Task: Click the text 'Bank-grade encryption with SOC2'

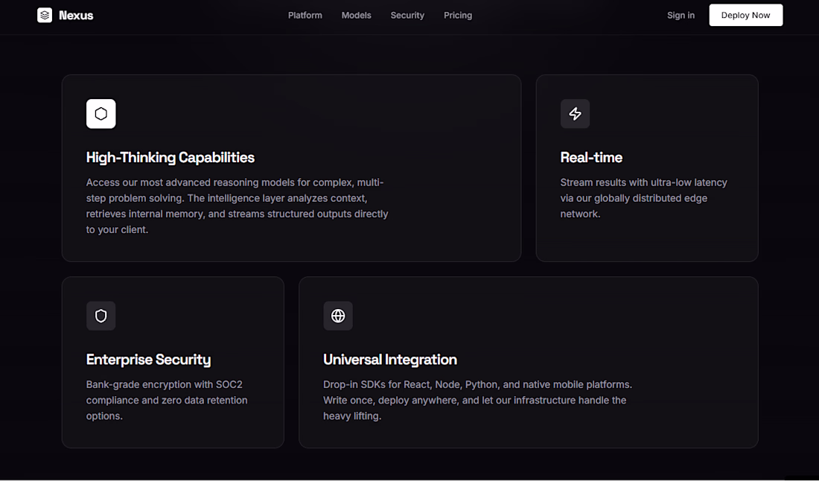Action: [164, 385]
